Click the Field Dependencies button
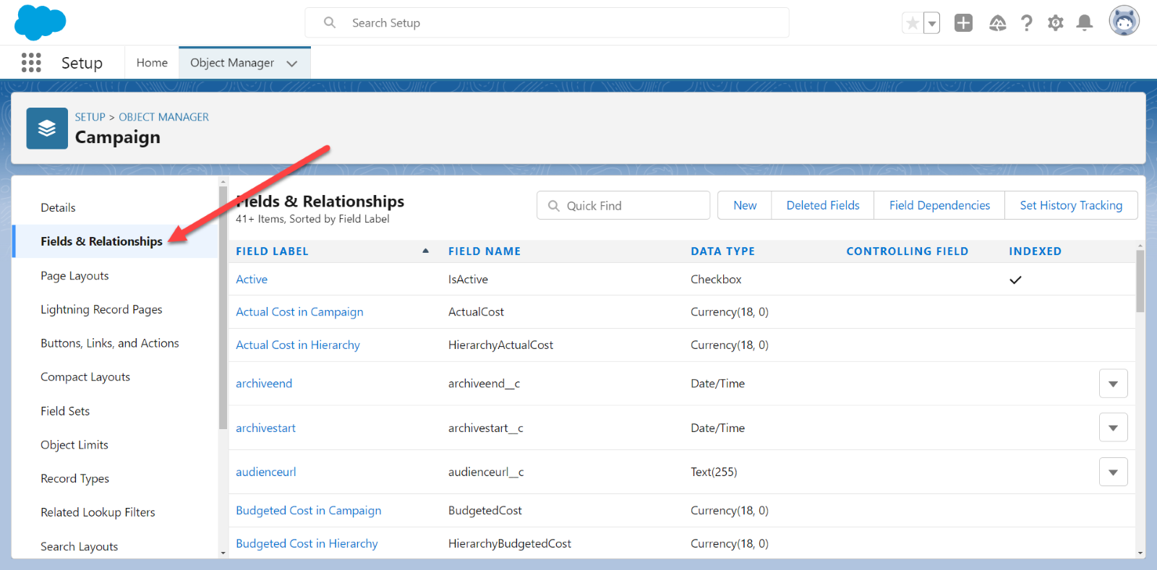Screen dimensions: 1157x570 click(939, 205)
